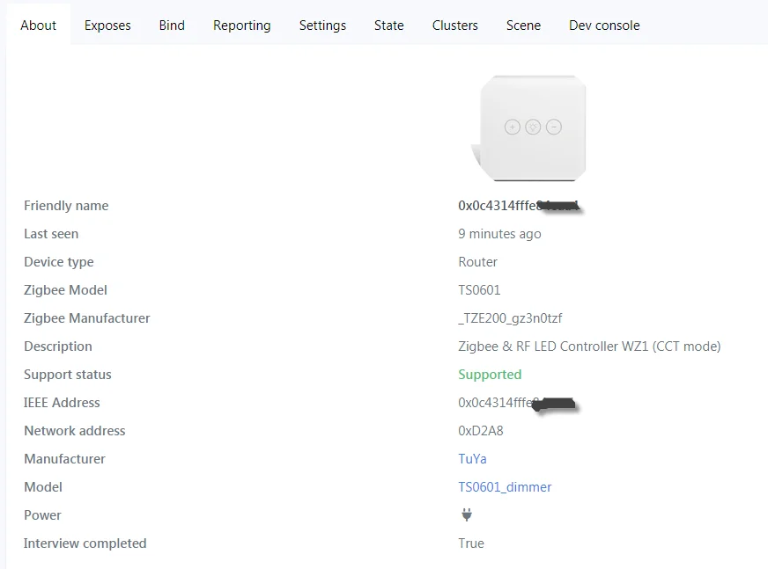Go to the Reporting tab
The width and height of the screenshot is (768, 569).
pos(242,26)
